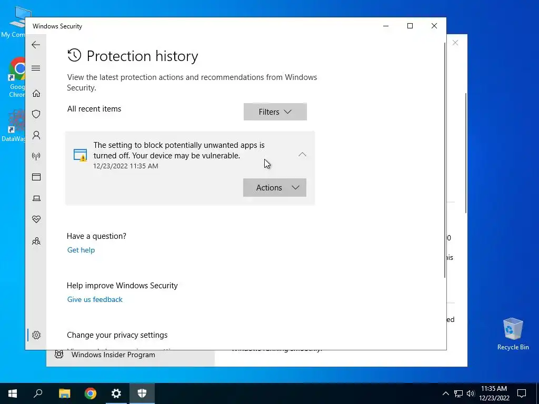Open taskbar search magnifier
539x404 pixels.
(x=38, y=393)
